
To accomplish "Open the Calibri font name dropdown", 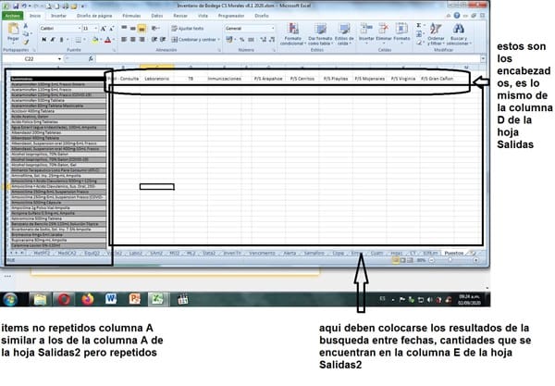I will click(x=80, y=29).
